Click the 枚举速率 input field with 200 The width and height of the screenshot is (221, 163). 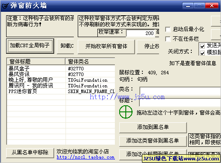pos(140,33)
